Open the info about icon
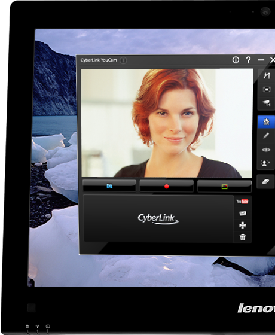This screenshot has width=275, height=335. click(x=236, y=60)
